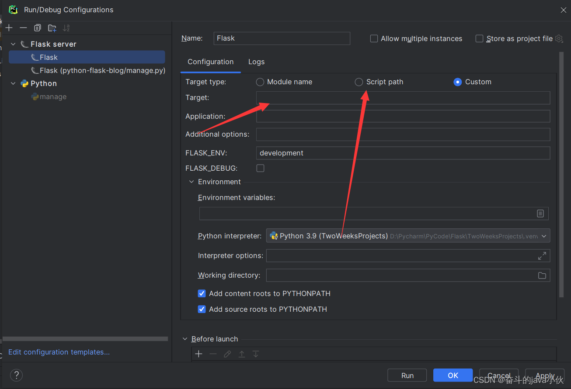
Task: Close the Run/Debug Configurations dialog
Action: click(x=564, y=10)
